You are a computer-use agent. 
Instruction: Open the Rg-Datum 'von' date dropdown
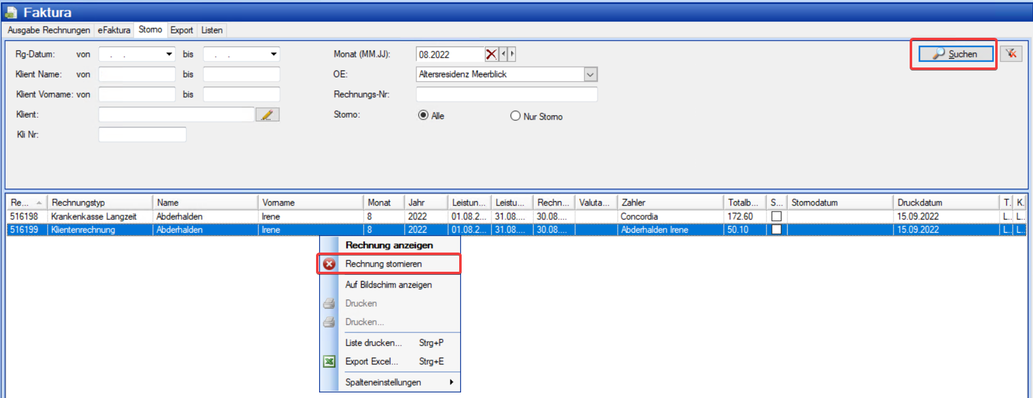click(x=169, y=54)
